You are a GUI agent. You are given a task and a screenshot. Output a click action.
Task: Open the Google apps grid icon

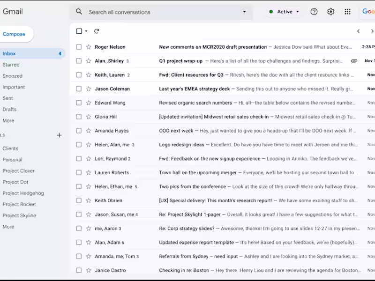(x=347, y=12)
